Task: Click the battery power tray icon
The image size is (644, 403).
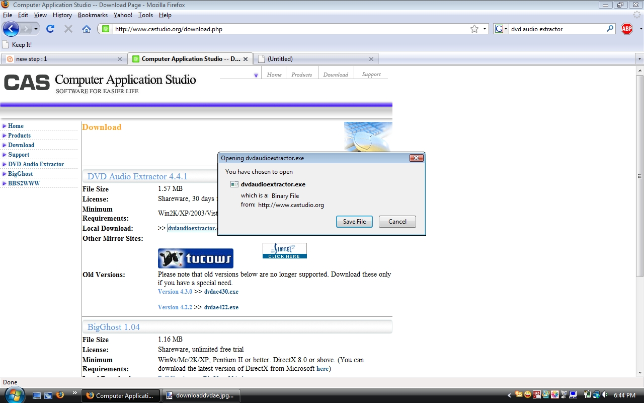Action: click(x=587, y=395)
